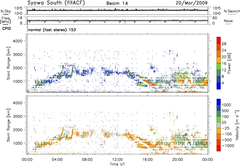
Task: Click the '08:00' time axis label
Action: [87, 160]
